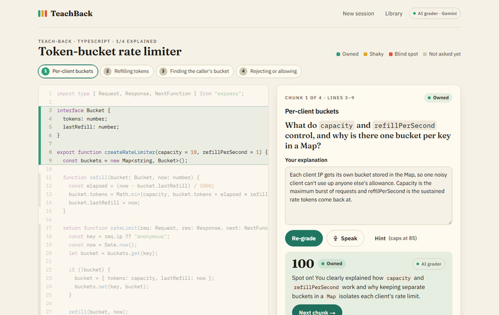The image size is (499, 315).
Task: Open the Library page
Action: point(394,14)
